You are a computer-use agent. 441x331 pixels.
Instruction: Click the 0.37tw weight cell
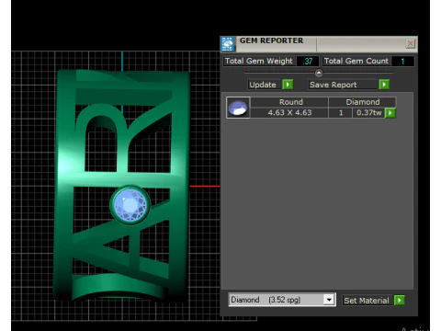point(369,113)
